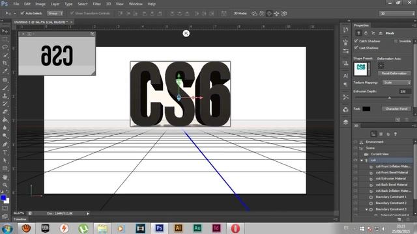Open the Layer menu
Viewport: 417px width, 234px height.
pyautogui.click(x=55, y=4)
